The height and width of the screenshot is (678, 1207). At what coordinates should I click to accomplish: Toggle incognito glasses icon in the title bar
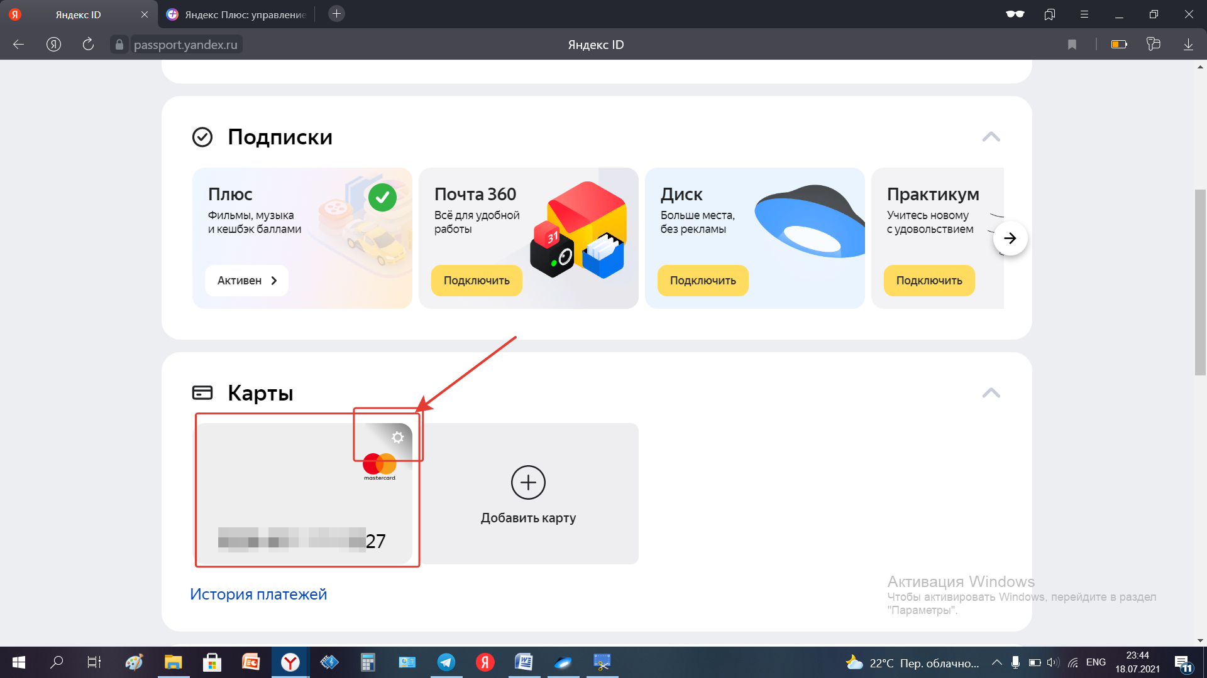tap(1015, 14)
